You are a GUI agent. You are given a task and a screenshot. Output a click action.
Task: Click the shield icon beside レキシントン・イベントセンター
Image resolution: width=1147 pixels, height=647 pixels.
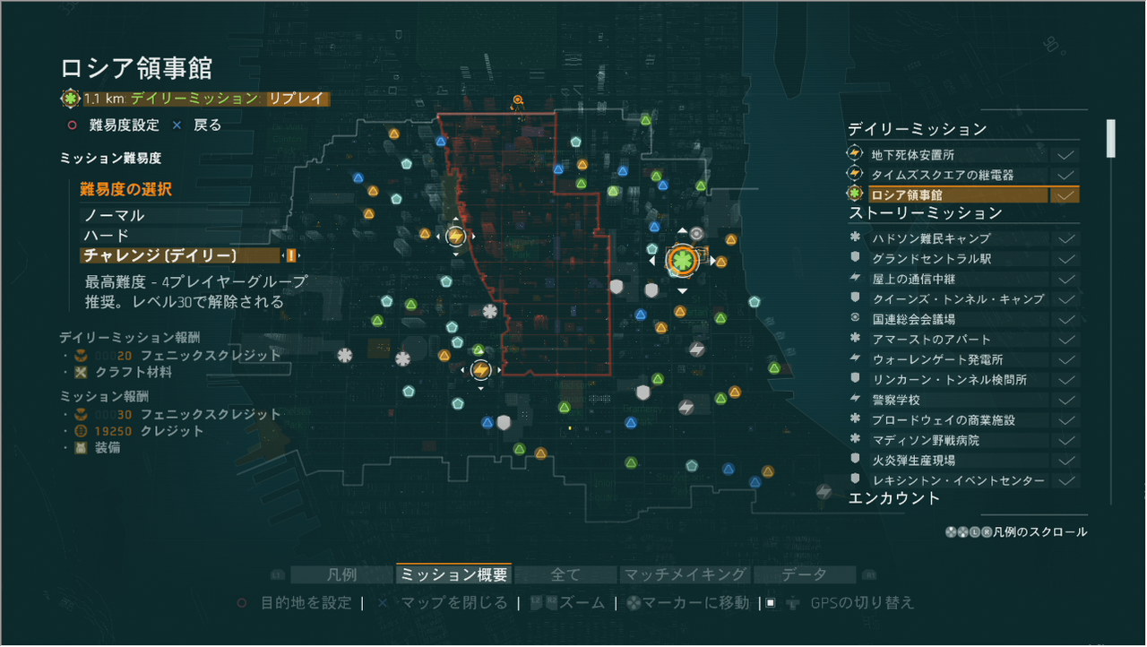(855, 480)
